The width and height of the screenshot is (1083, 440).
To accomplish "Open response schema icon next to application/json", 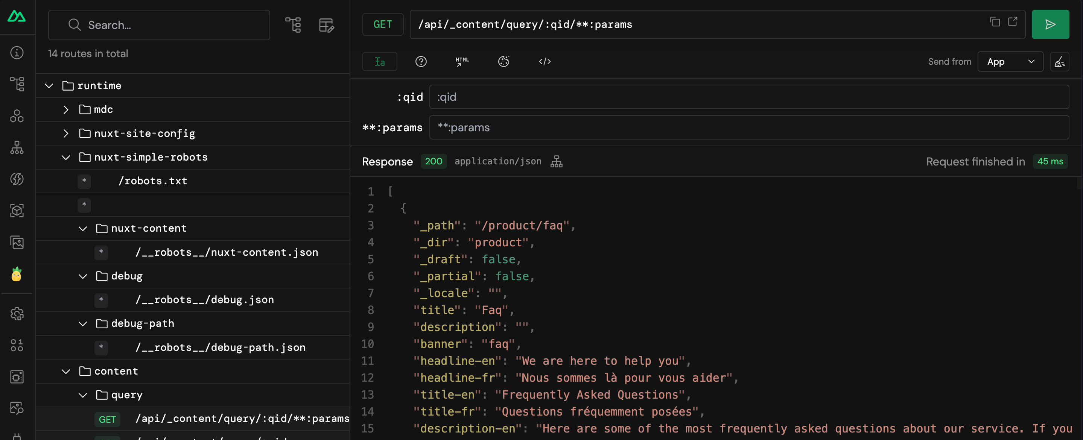I will pos(556,161).
